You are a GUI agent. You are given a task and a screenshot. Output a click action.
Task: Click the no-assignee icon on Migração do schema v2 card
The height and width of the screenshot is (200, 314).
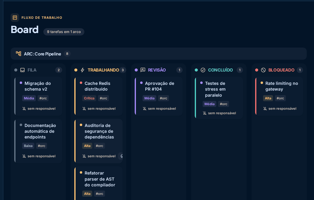[24, 108]
